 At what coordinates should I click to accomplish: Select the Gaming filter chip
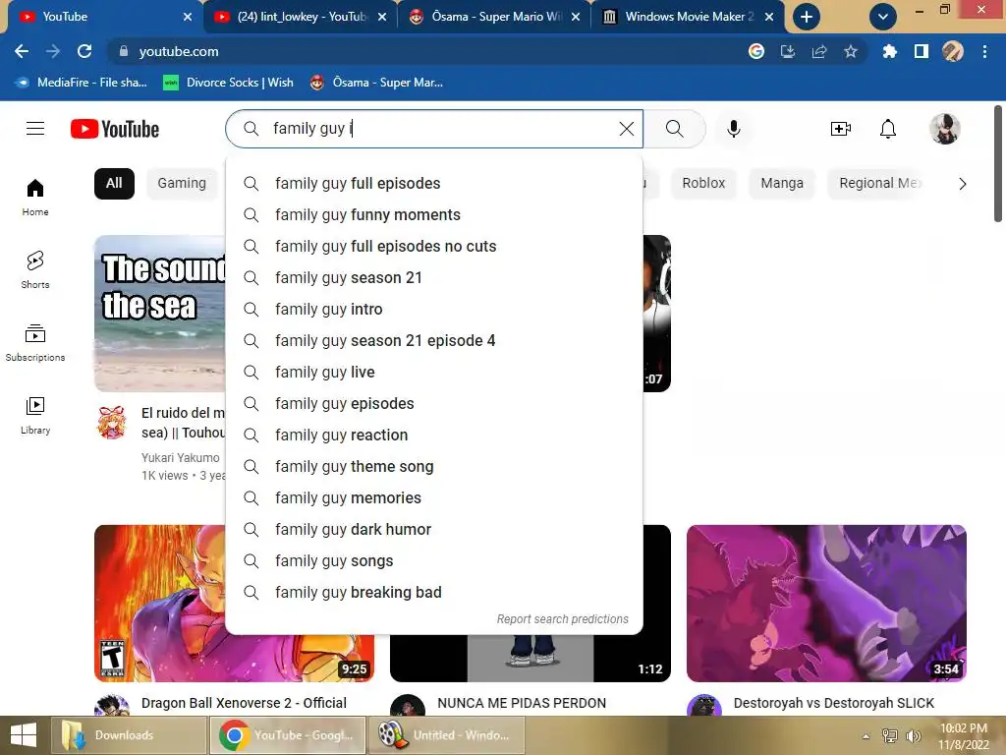[182, 184]
